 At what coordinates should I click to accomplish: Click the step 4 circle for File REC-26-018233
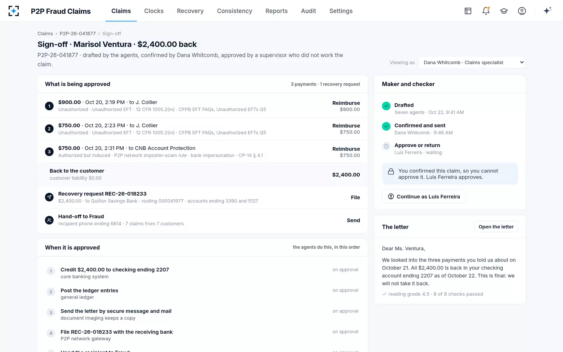point(51,333)
